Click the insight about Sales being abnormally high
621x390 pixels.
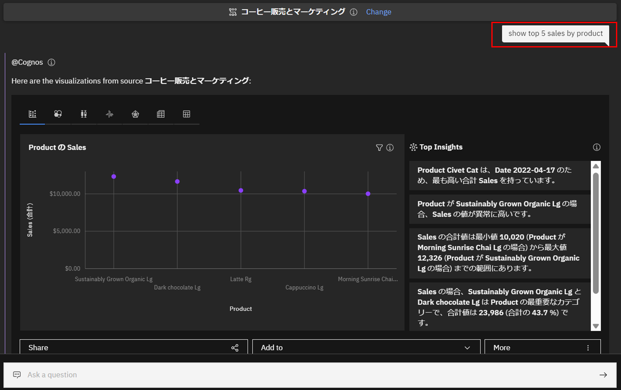coord(500,209)
